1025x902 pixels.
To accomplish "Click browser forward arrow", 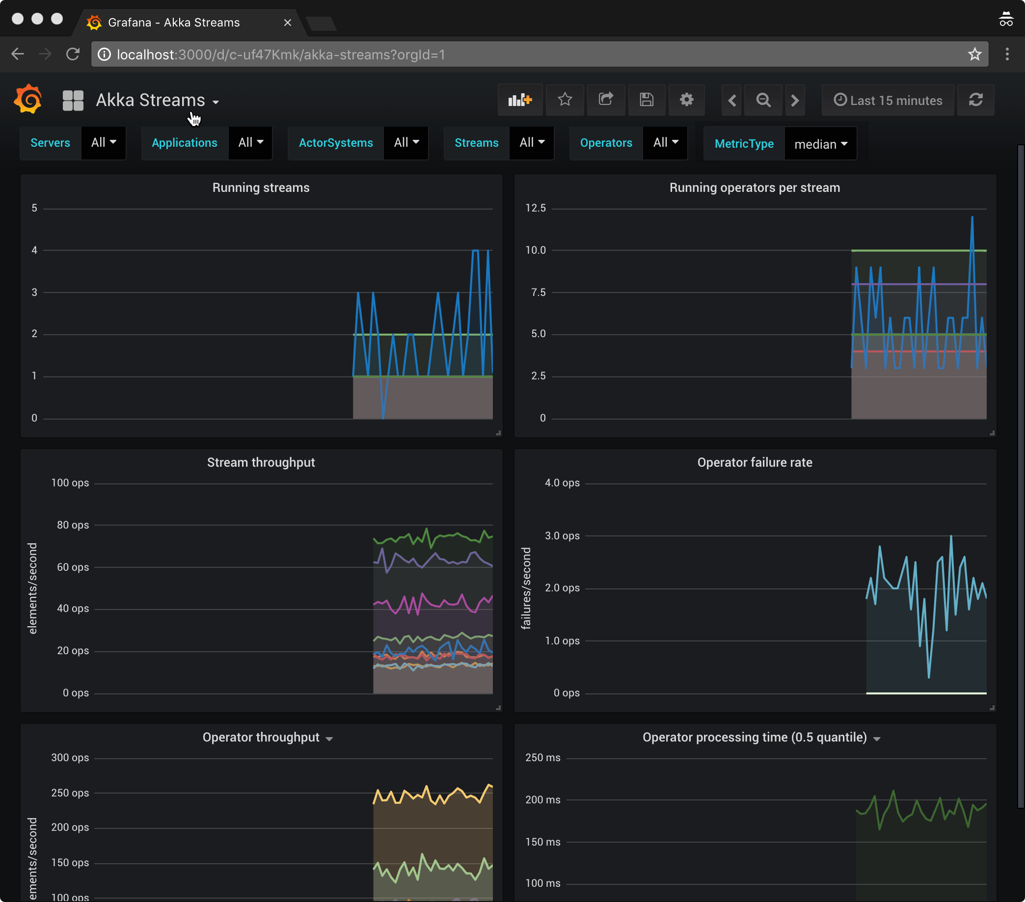I will (45, 54).
